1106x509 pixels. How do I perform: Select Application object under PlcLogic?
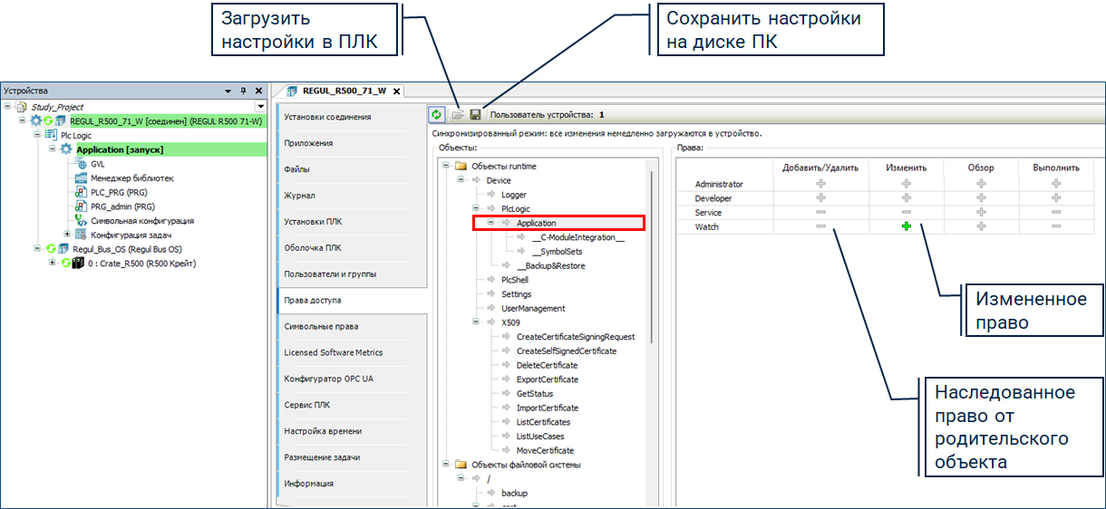click(x=536, y=223)
